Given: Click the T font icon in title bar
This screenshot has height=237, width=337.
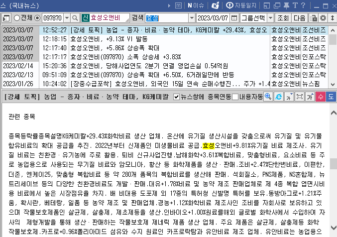Looking at the screenshot, I should 295,5.
